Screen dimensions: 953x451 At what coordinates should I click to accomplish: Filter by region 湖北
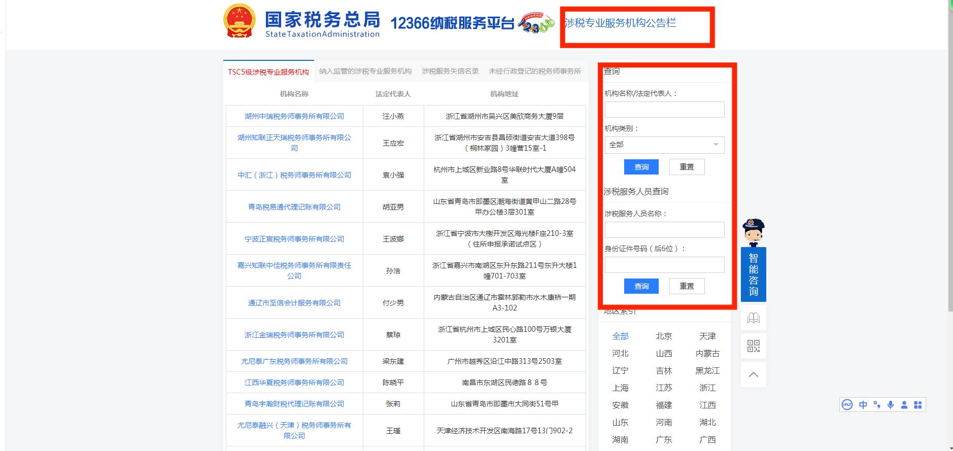click(707, 423)
